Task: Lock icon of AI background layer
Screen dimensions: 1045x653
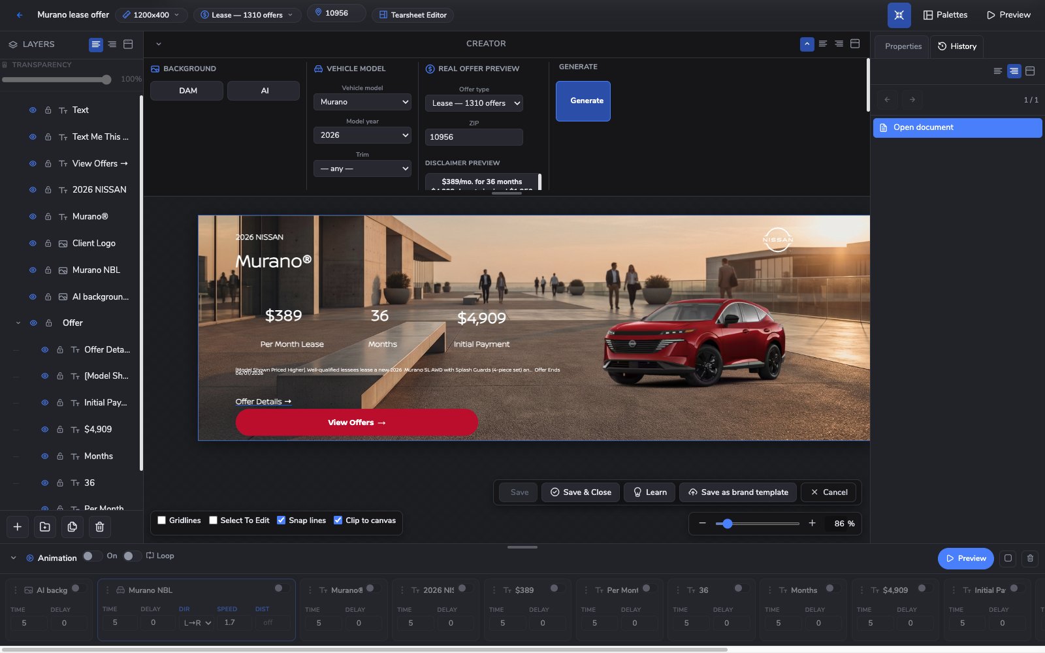Action: click(x=48, y=297)
